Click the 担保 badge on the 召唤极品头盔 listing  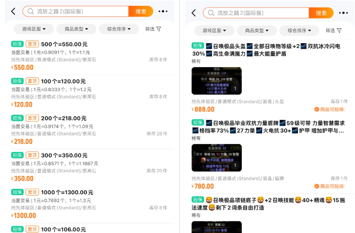click(198, 46)
